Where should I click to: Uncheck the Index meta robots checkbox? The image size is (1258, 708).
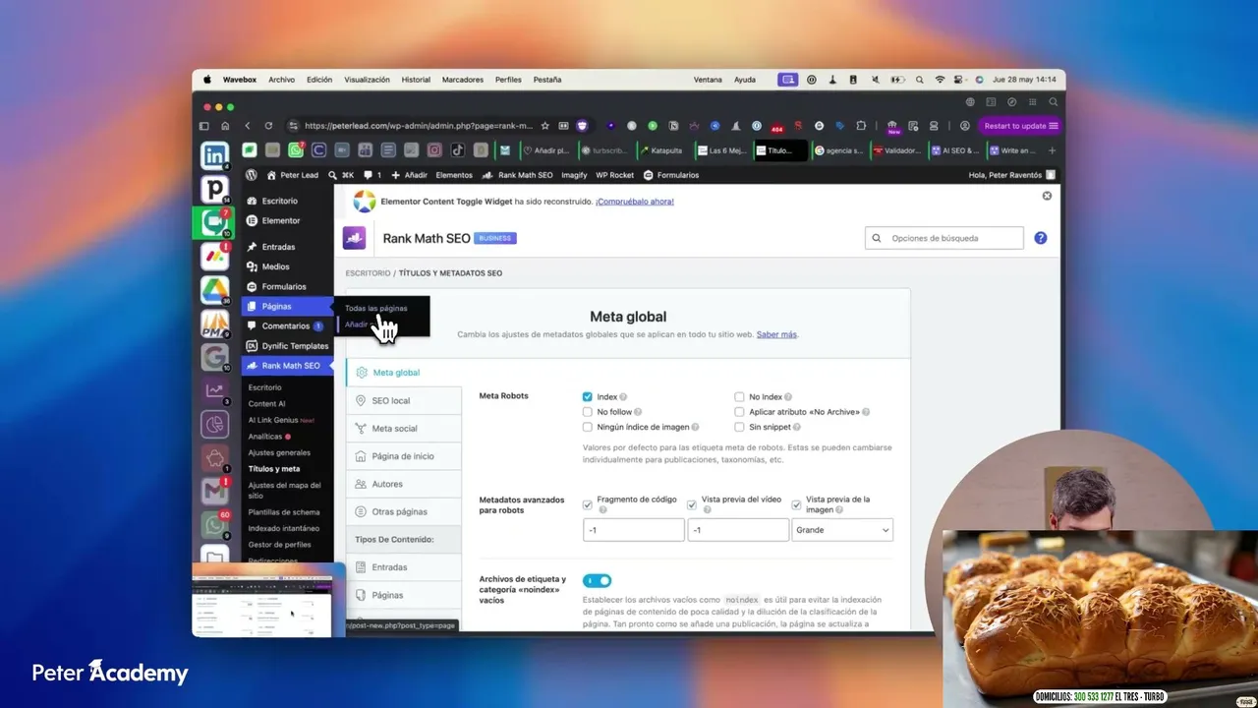click(x=588, y=397)
